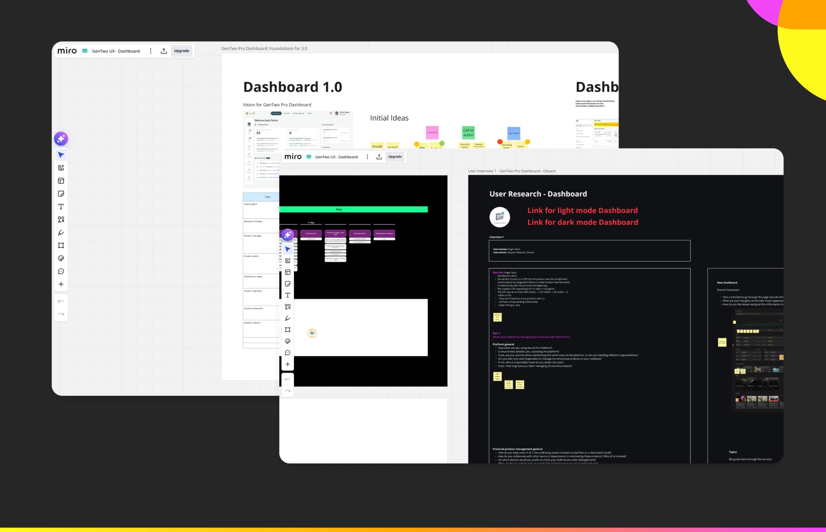Click the 'Initial Ideas' heading
The height and width of the screenshot is (532, 826).
click(x=389, y=118)
